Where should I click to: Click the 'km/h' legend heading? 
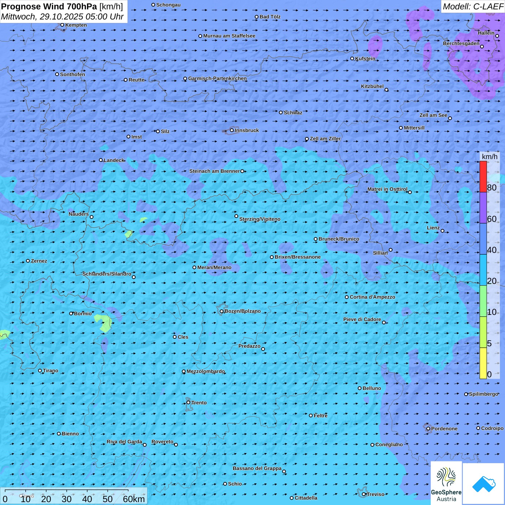coord(489,157)
